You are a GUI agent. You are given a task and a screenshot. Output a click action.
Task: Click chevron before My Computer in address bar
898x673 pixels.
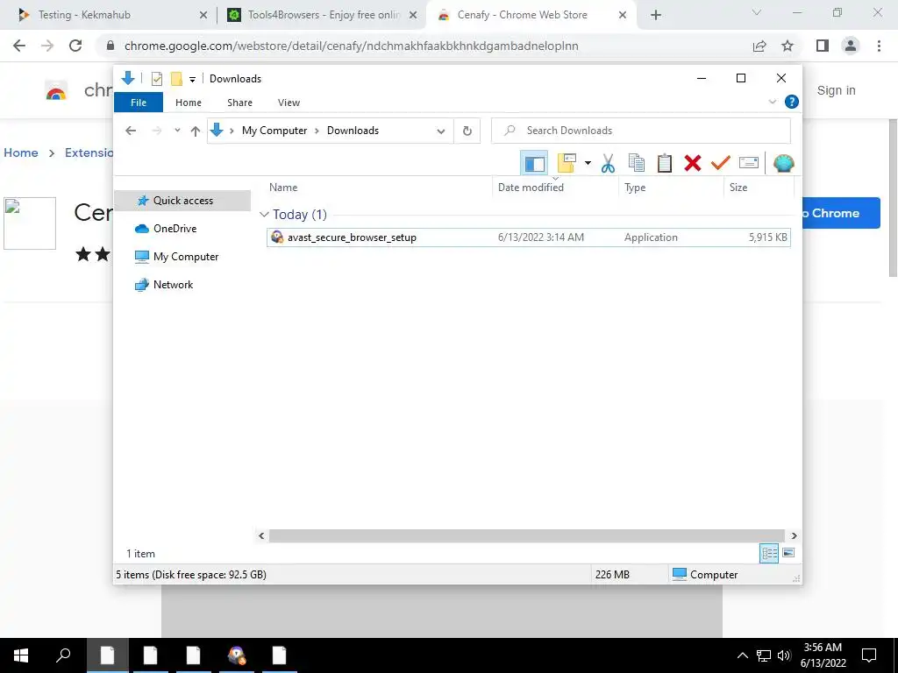pyautogui.click(x=232, y=131)
